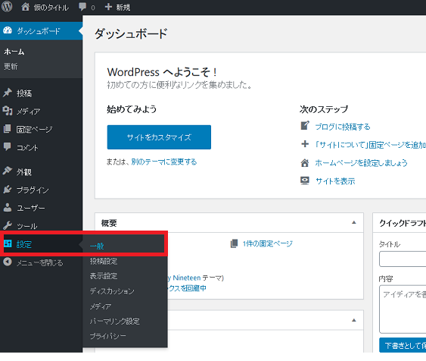This screenshot has height=361, width=426.
Task: Click the 下書きとして保存 button
Action: (x=403, y=345)
